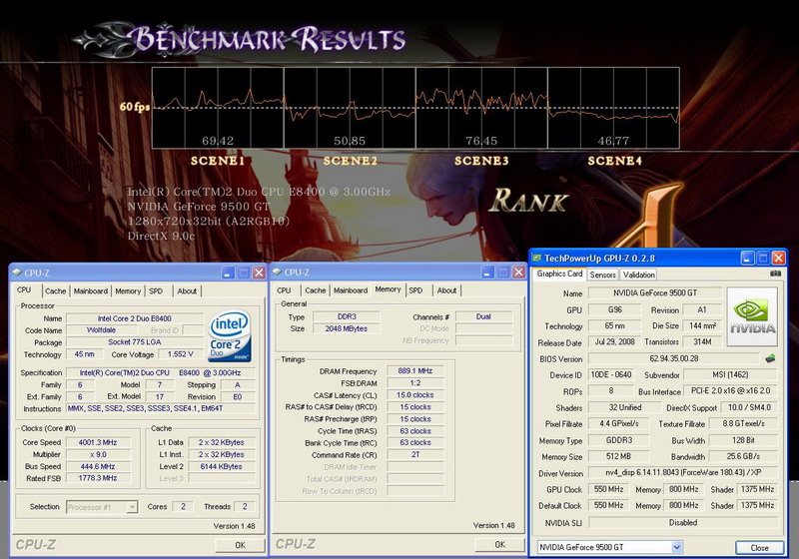
Task: Click the Release Date value Jul 29, 2008
Action: [614, 341]
